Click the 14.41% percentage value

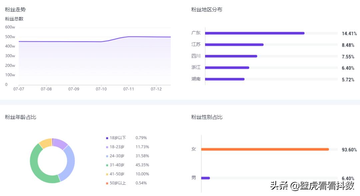(x=350, y=33)
